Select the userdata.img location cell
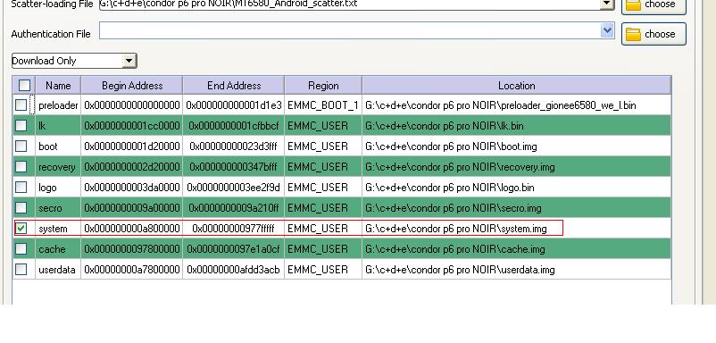 (516, 270)
